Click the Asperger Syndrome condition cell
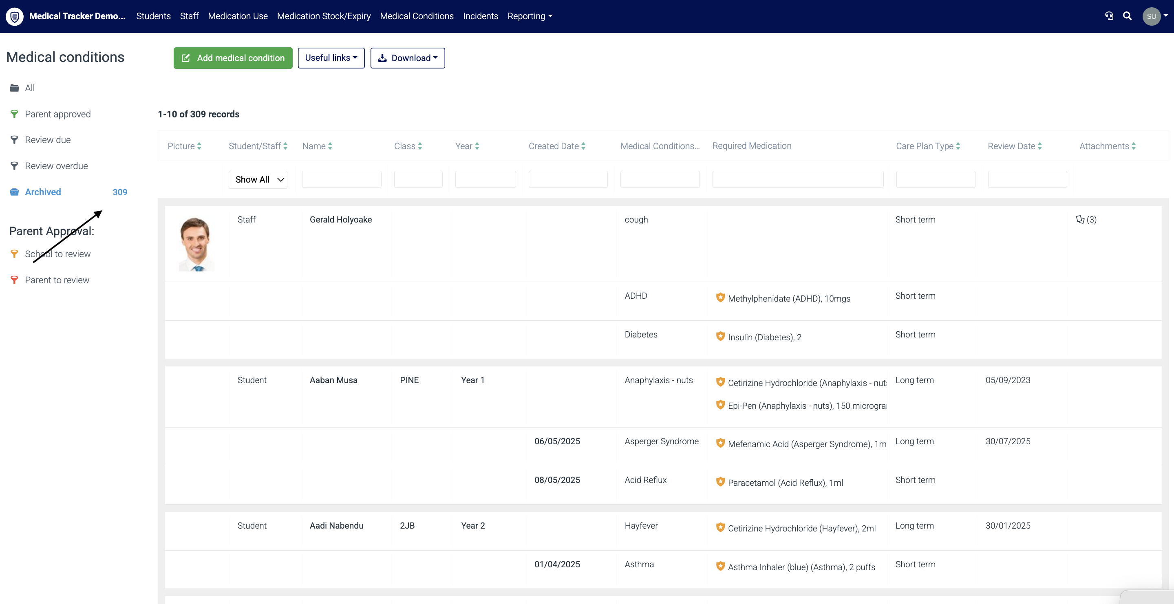 point(661,441)
